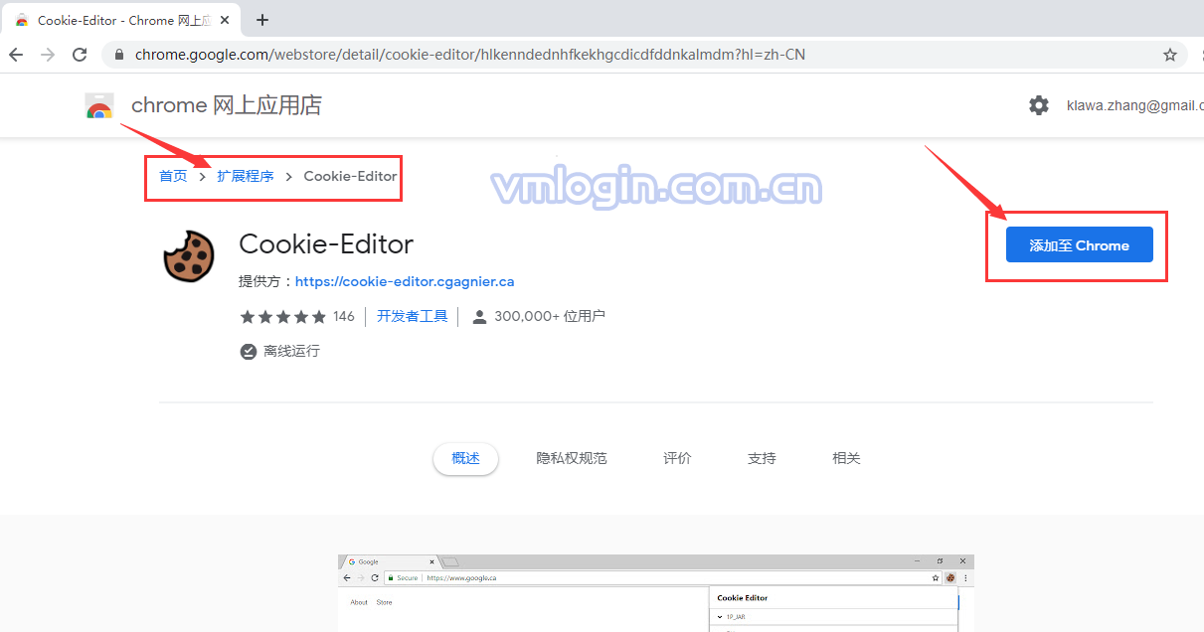Go to 首页 in breadcrumb
This screenshot has height=632, width=1204.
(173, 176)
